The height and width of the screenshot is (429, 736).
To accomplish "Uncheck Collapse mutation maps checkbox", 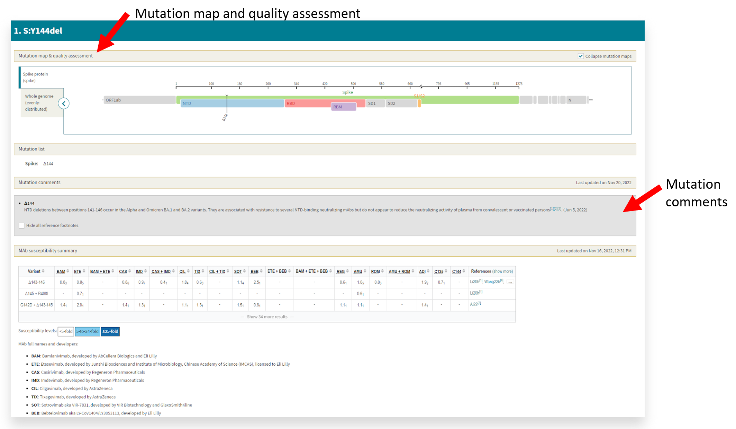I will [581, 56].
